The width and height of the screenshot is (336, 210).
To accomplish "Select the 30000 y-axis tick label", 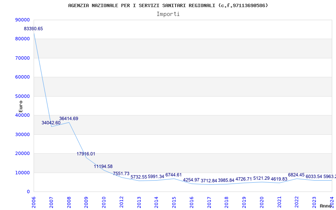I will pos(23,134).
